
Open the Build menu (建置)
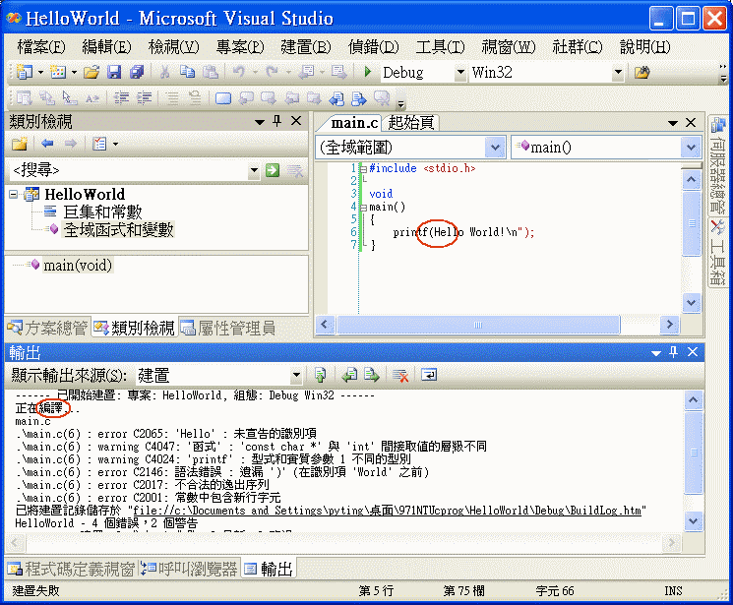coord(306,47)
